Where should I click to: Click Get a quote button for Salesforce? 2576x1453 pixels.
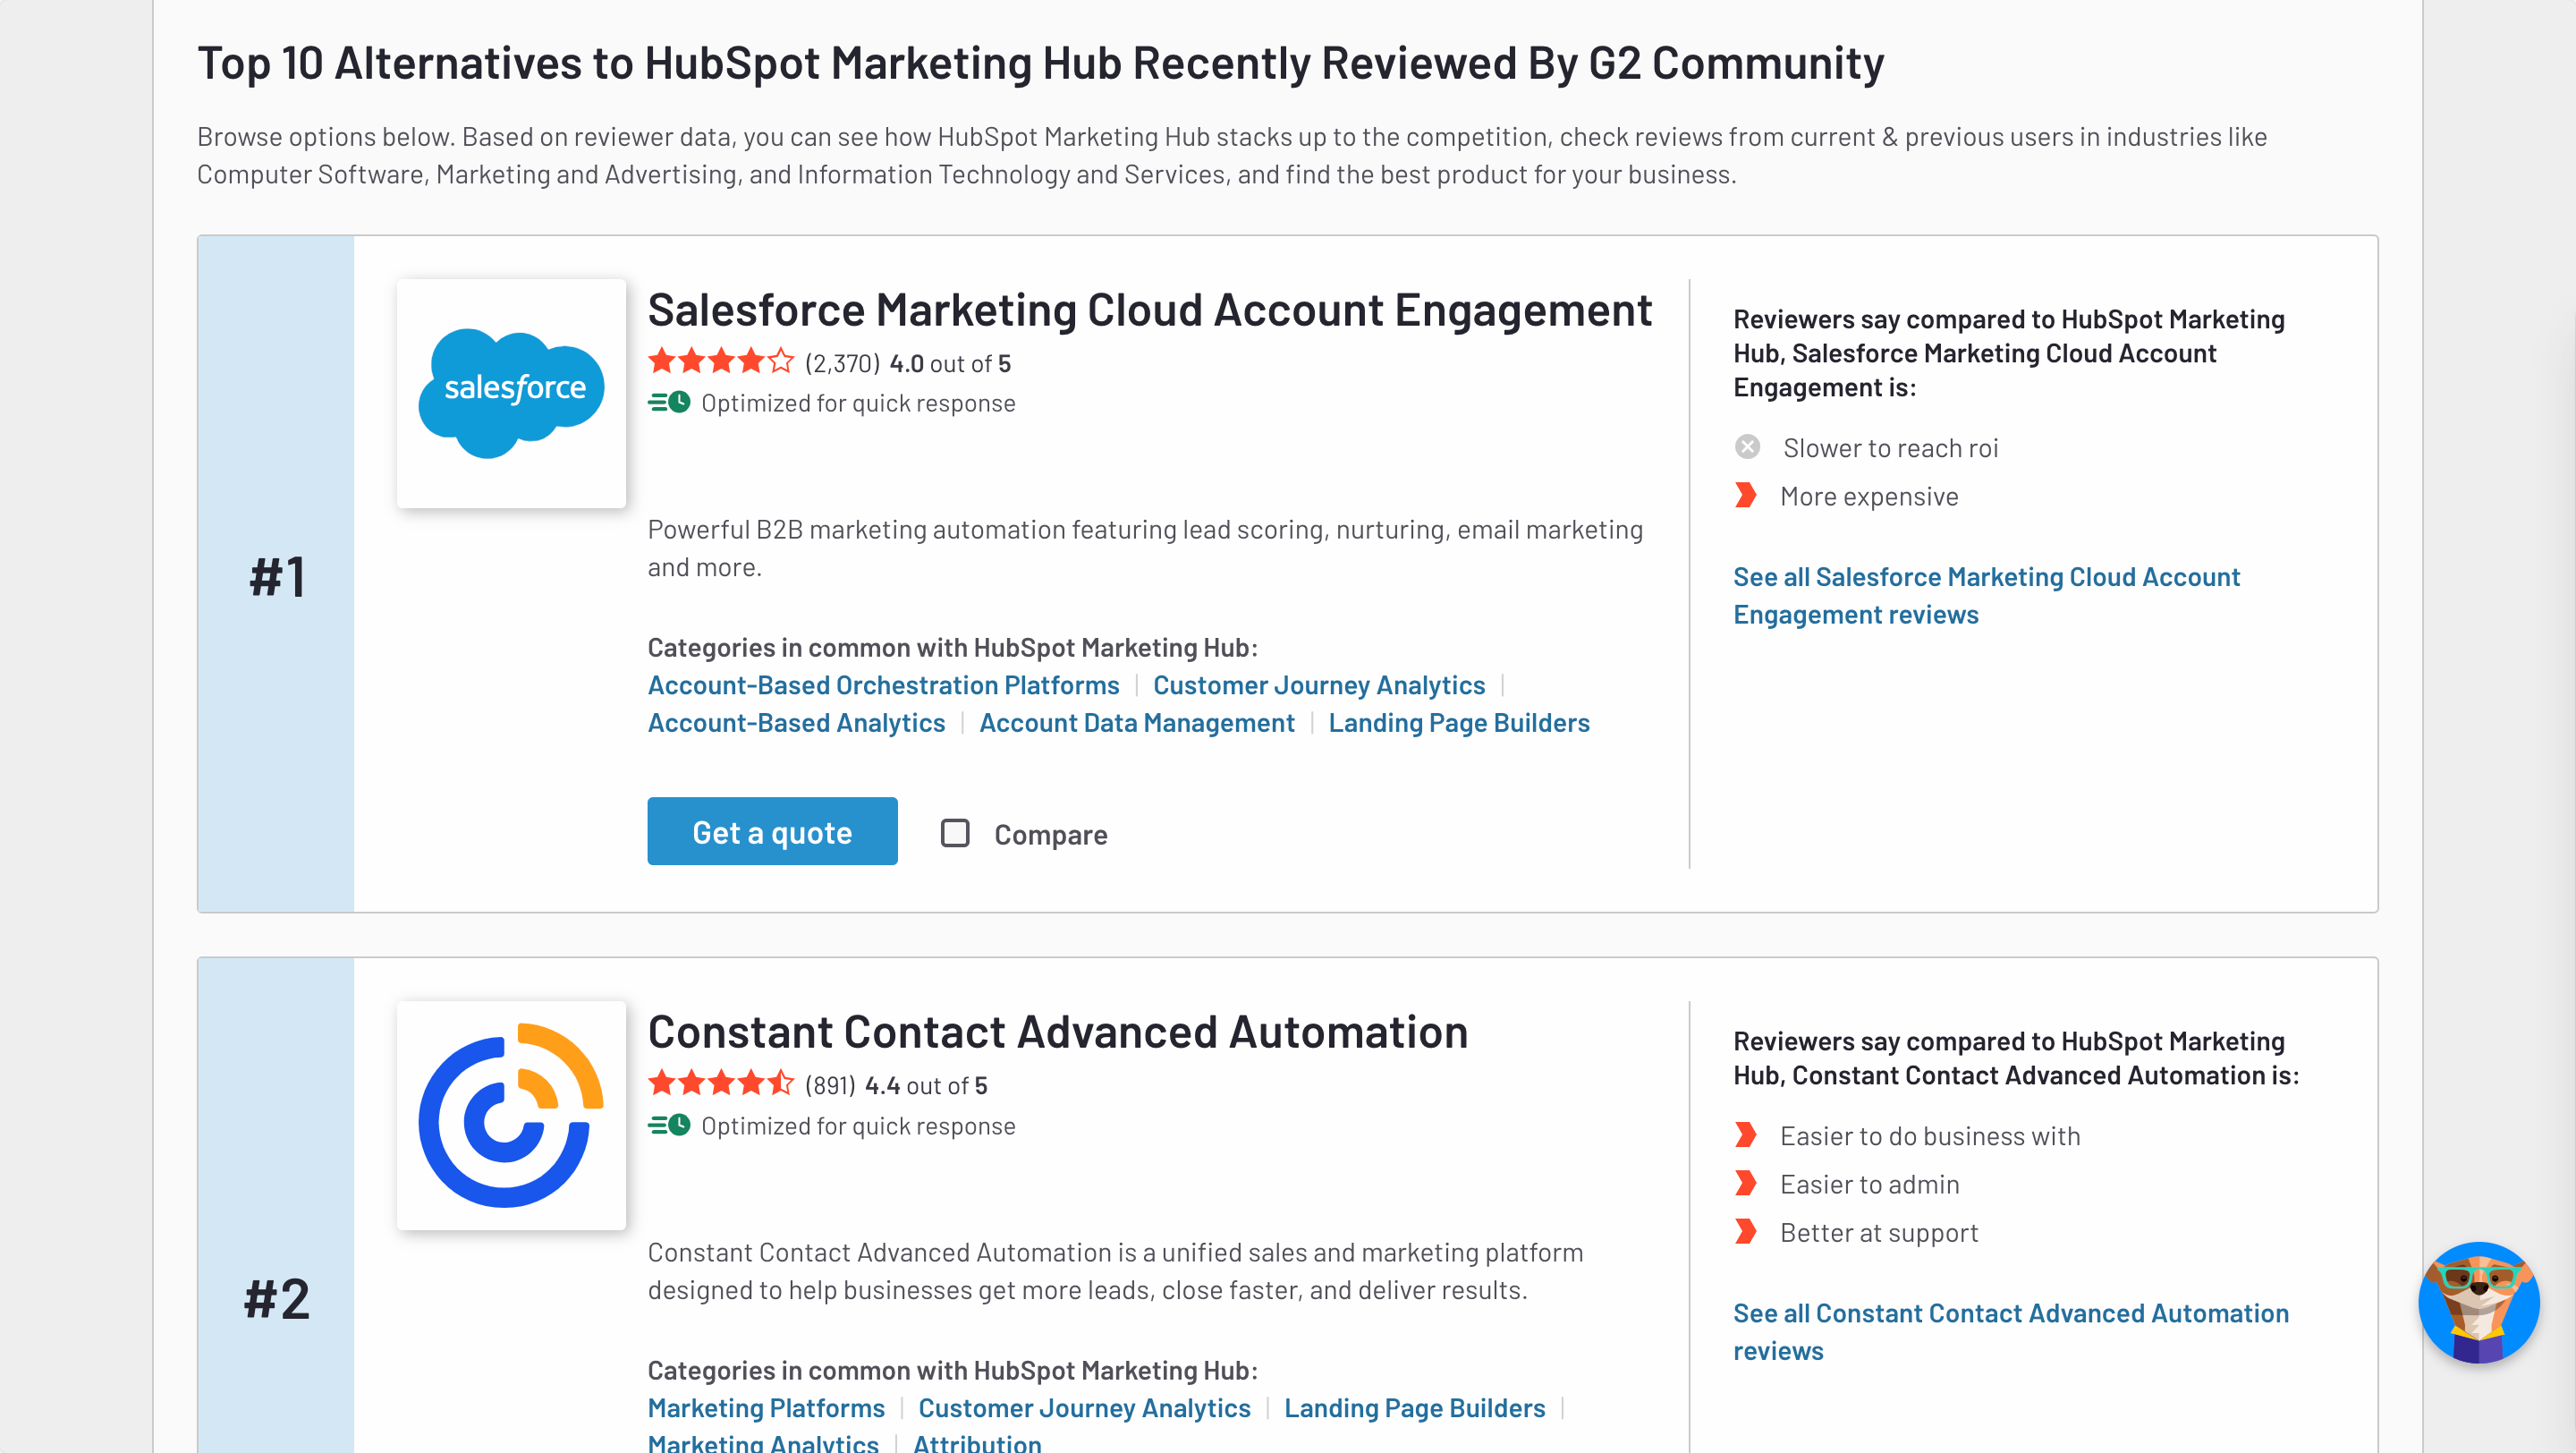771,832
